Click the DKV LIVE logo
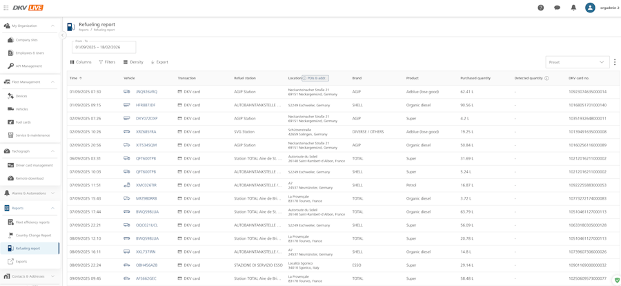Viewport: 621px width, 286px height. (x=28, y=8)
